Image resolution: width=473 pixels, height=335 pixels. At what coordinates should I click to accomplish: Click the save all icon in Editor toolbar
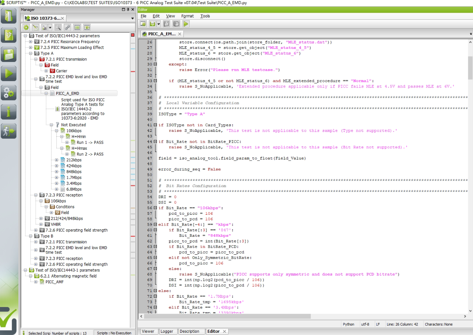[x=176, y=24]
